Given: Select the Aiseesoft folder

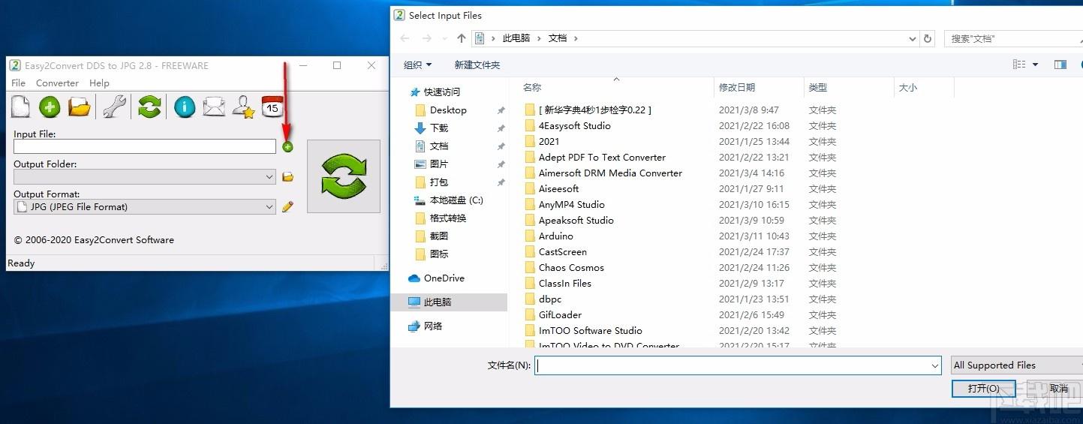Looking at the screenshot, I should (x=559, y=189).
